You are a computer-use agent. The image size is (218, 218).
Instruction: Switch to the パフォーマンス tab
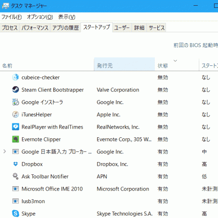pyautogui.click(x=35, y=27)
